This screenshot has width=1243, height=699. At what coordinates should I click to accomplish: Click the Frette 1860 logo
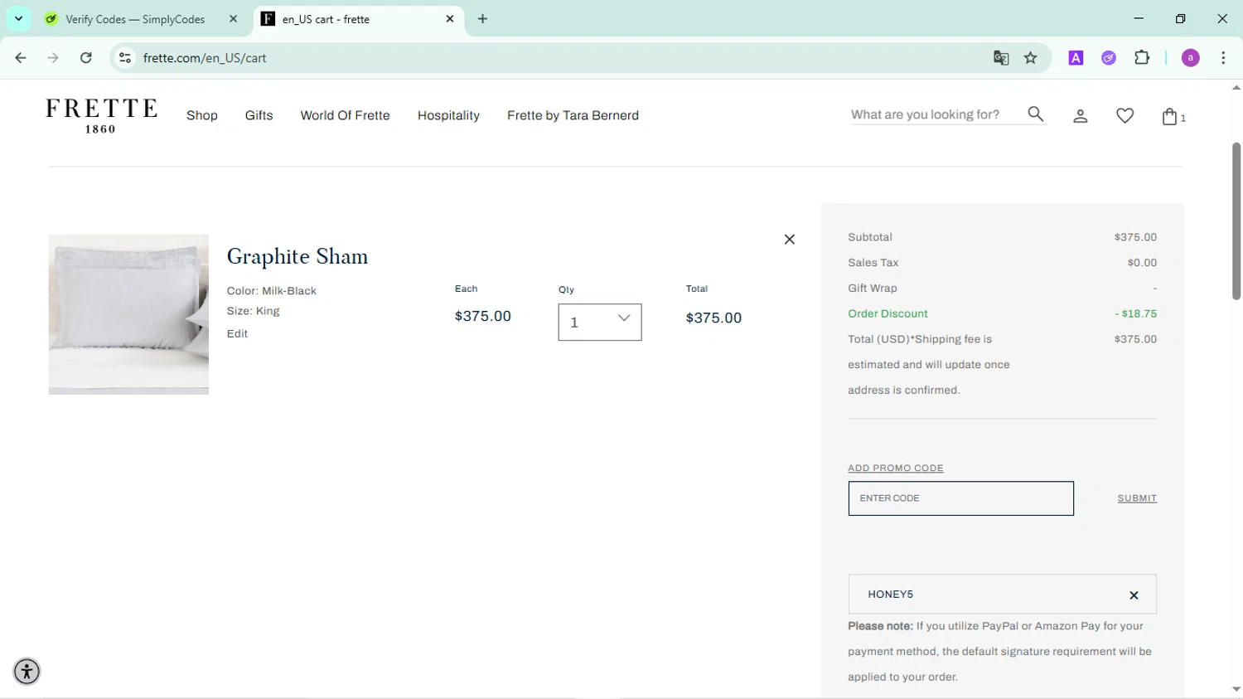pyautogui.click(x=101, y=116)
